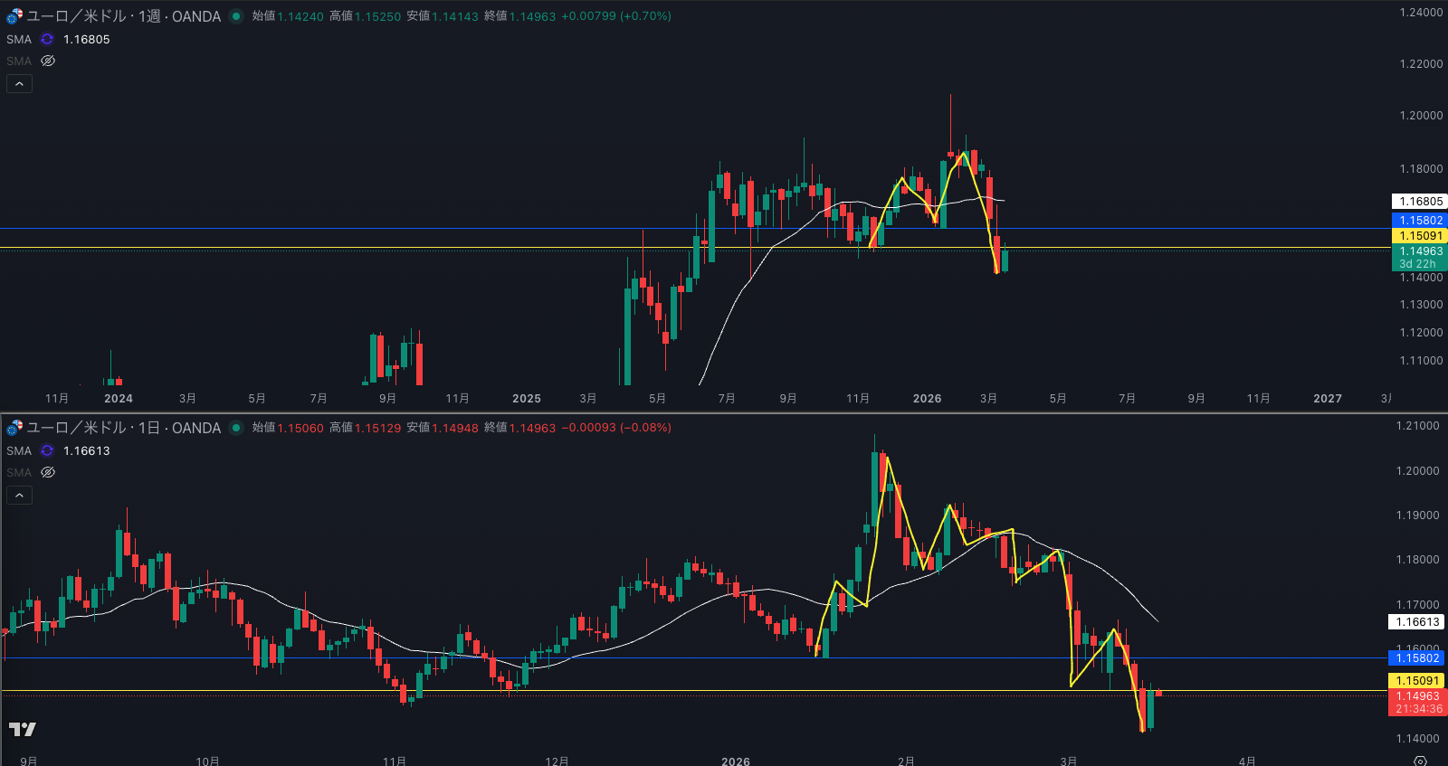
Task: Click the yellow 1.15091 price label on daily chart
Action: tap(1417, 681)
